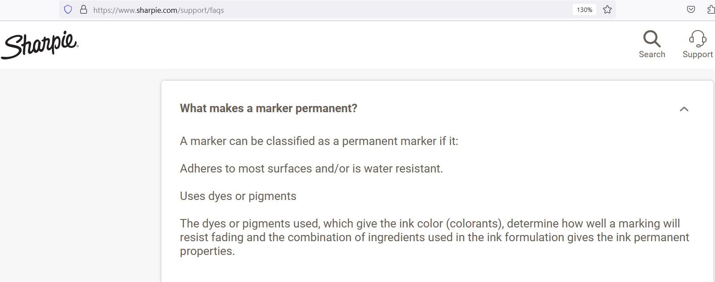Reset the 130% zoom level indicator
Screen dimensions: 715x282
(584, 10)
